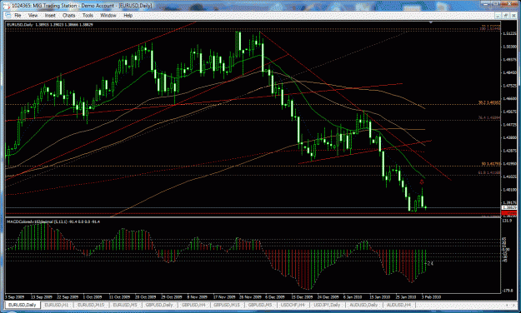Select the EURUSD,Daily chart tab
Screen dimensions: 521x313
(23, 305)
